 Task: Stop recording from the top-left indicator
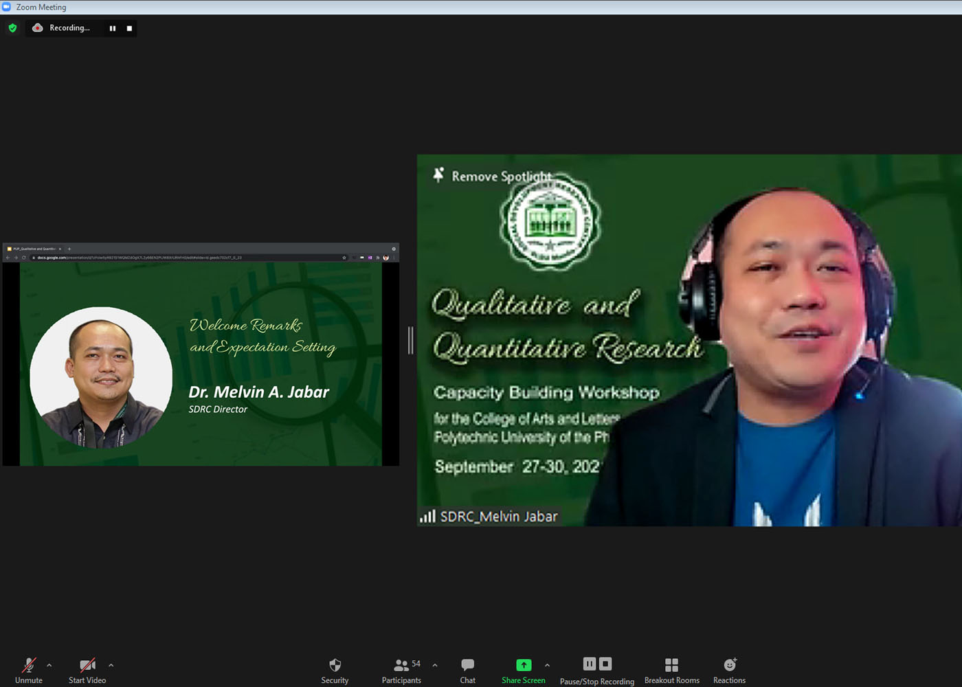[x=129, y=28]
